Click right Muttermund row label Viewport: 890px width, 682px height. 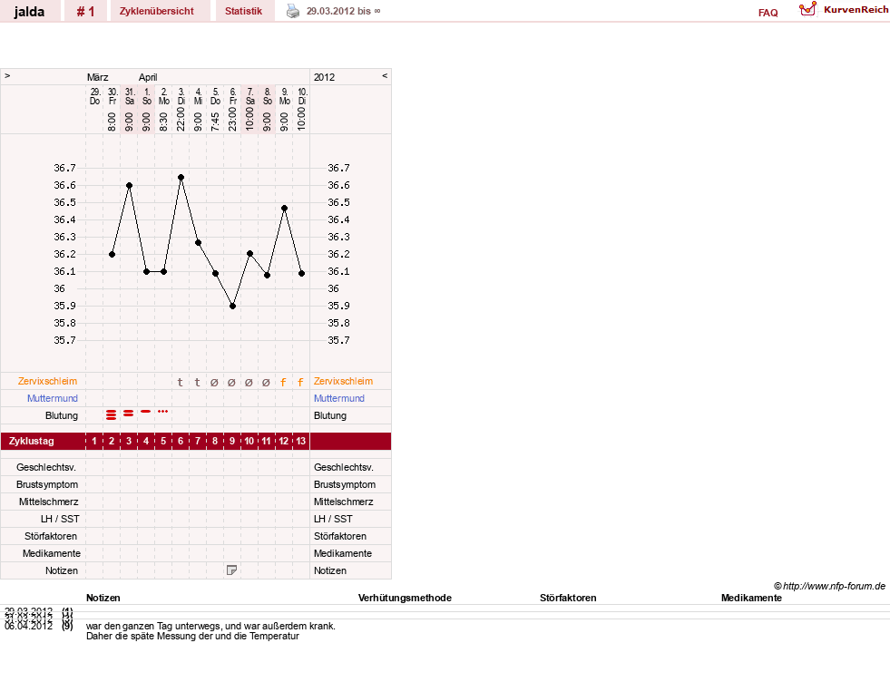pyautogui.click(x=339, y=398)
